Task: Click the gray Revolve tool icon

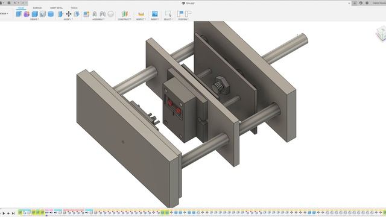Action: click(x=43, y=14)
